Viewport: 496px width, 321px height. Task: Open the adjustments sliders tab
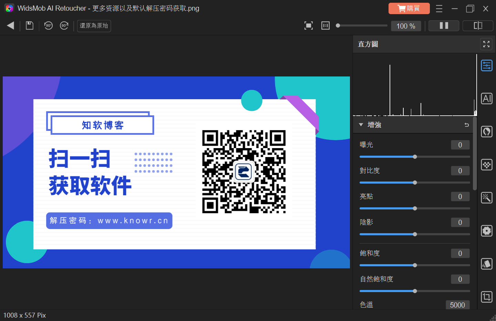(487, 65)
